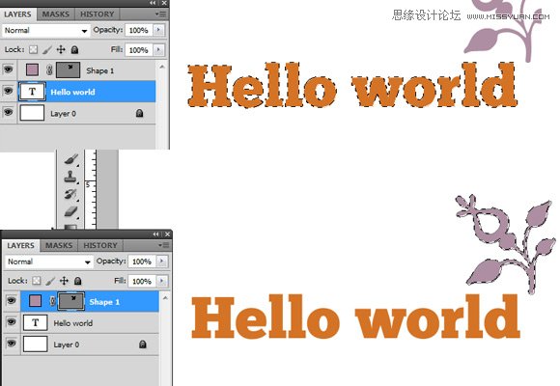Lock all padlock icon in lower panel
This screenshot has height=386, width=560.
[78, 281]
